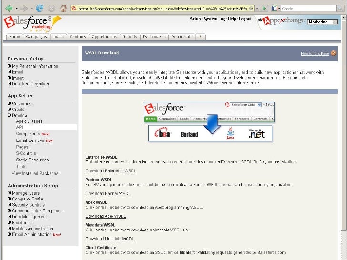
Task: Click the browser URL address field
Action: tap(163, 9)
